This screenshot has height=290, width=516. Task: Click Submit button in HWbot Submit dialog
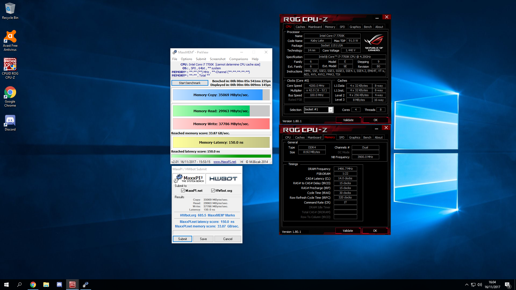182,239
